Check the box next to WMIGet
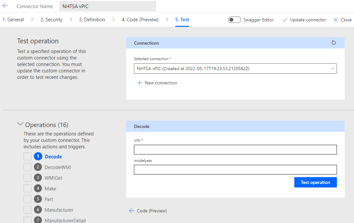Image resolution: width=354 pixels, height=223 pixels. point(27,178)
